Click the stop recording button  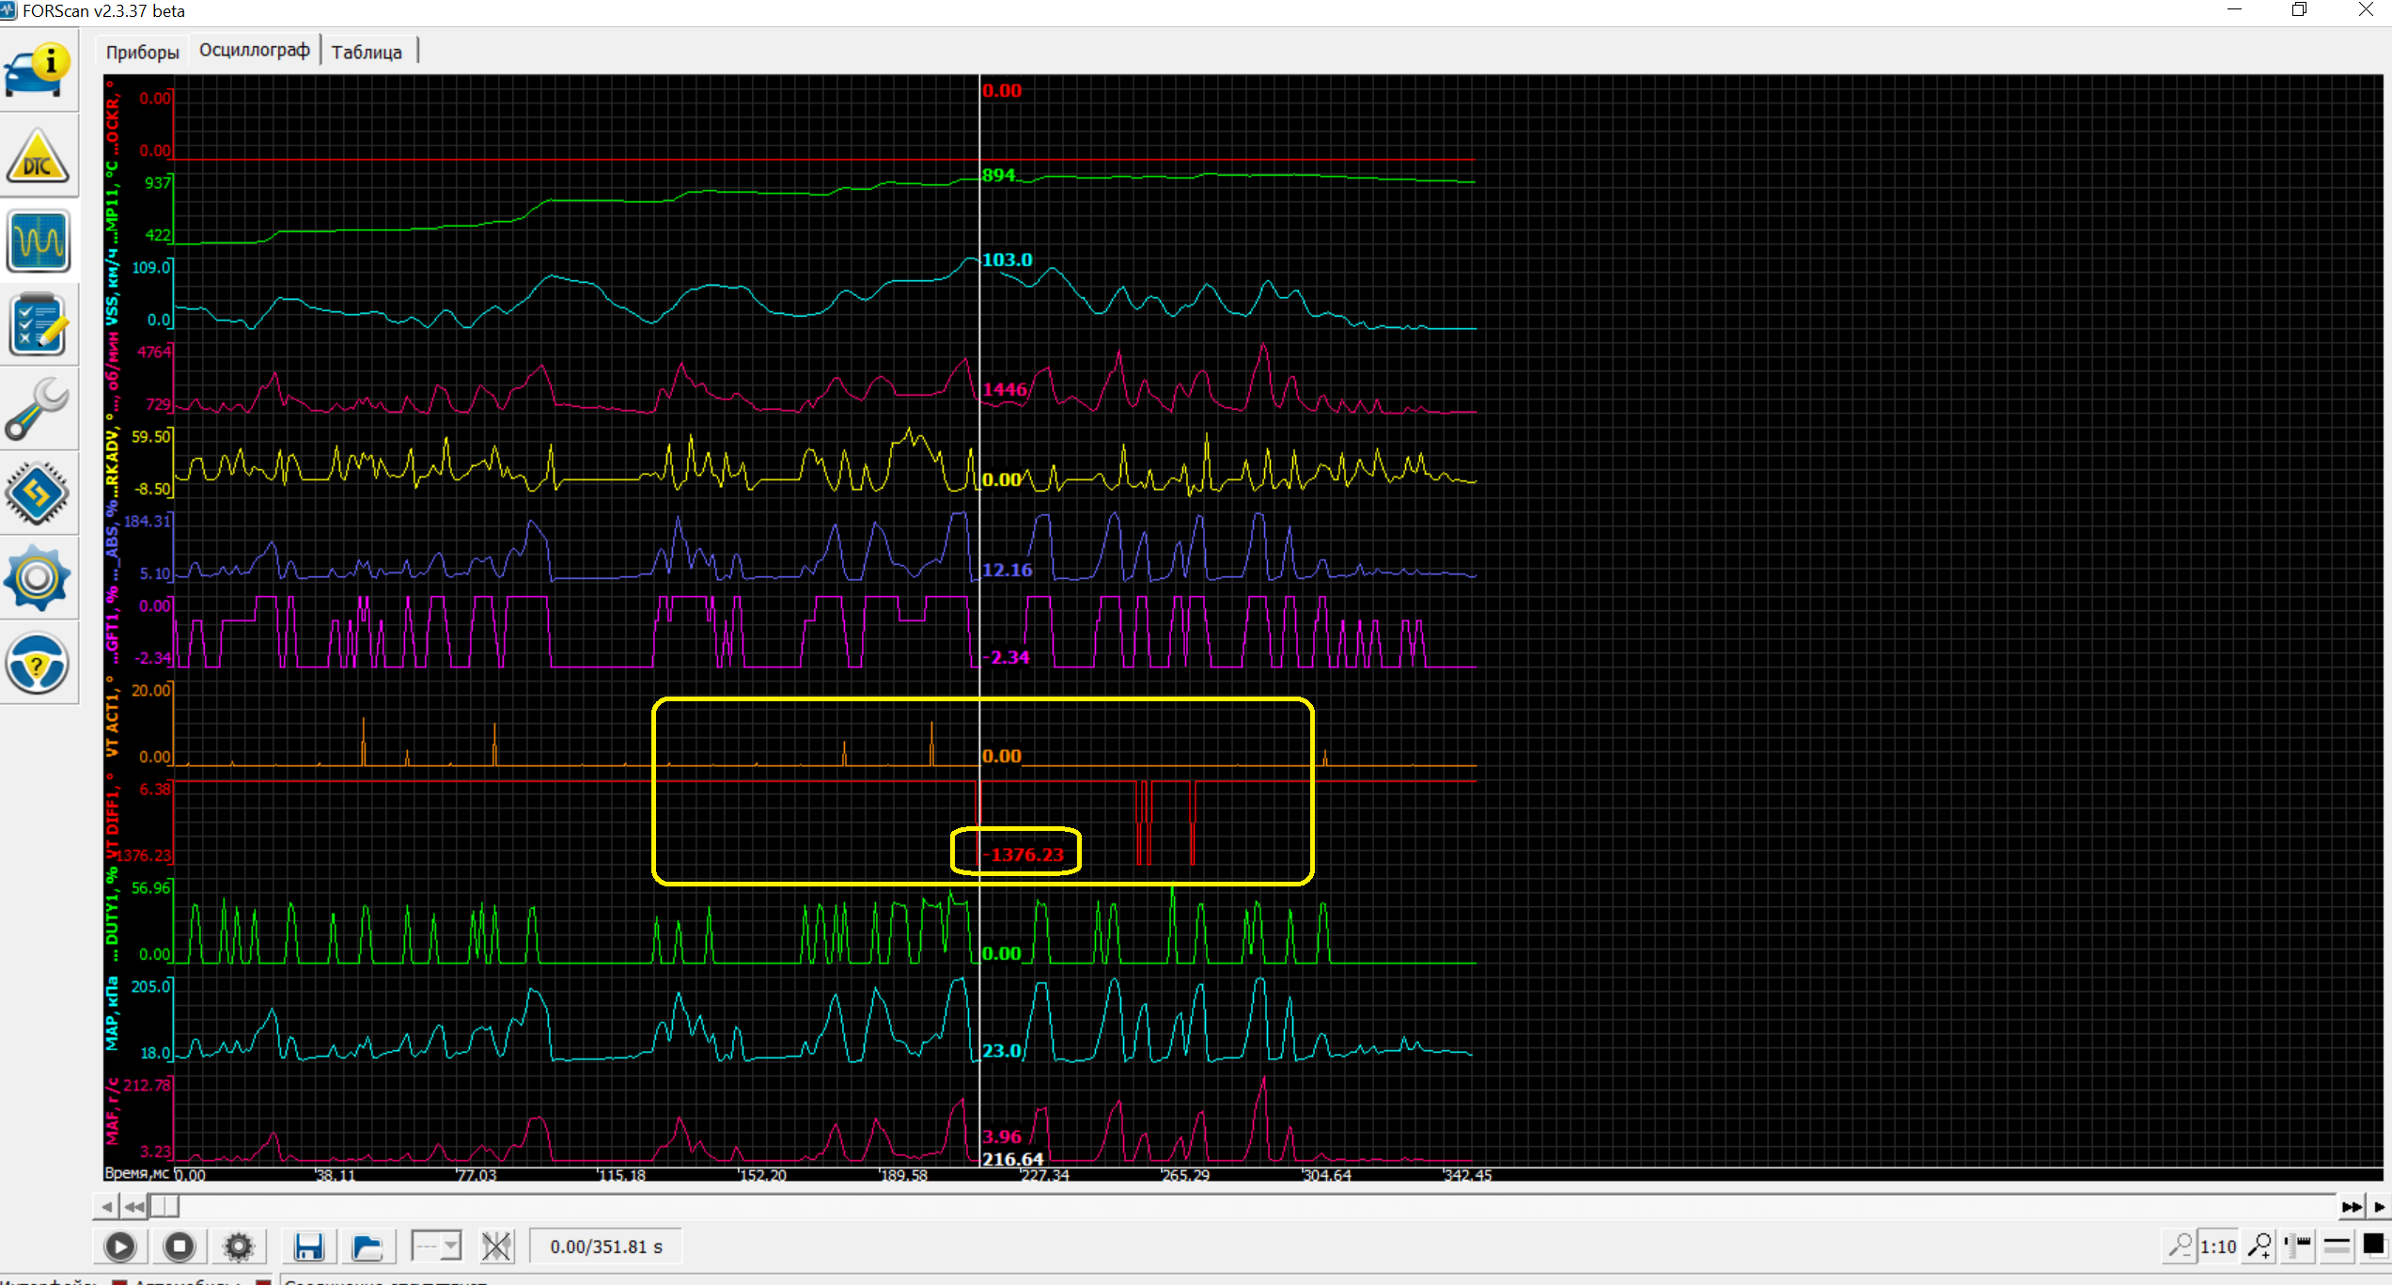tap(179, 1246)
